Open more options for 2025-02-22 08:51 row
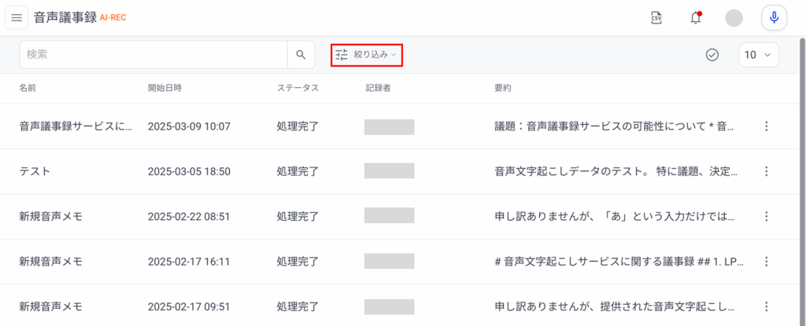806x326 pixels. pyautogui.click(x=767, y=217)
